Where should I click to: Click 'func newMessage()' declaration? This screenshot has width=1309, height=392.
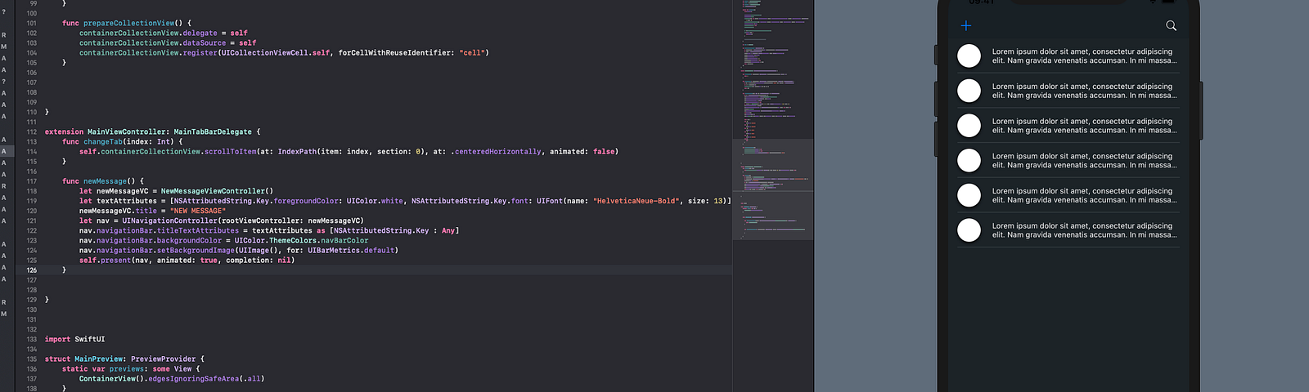[103, 181]
